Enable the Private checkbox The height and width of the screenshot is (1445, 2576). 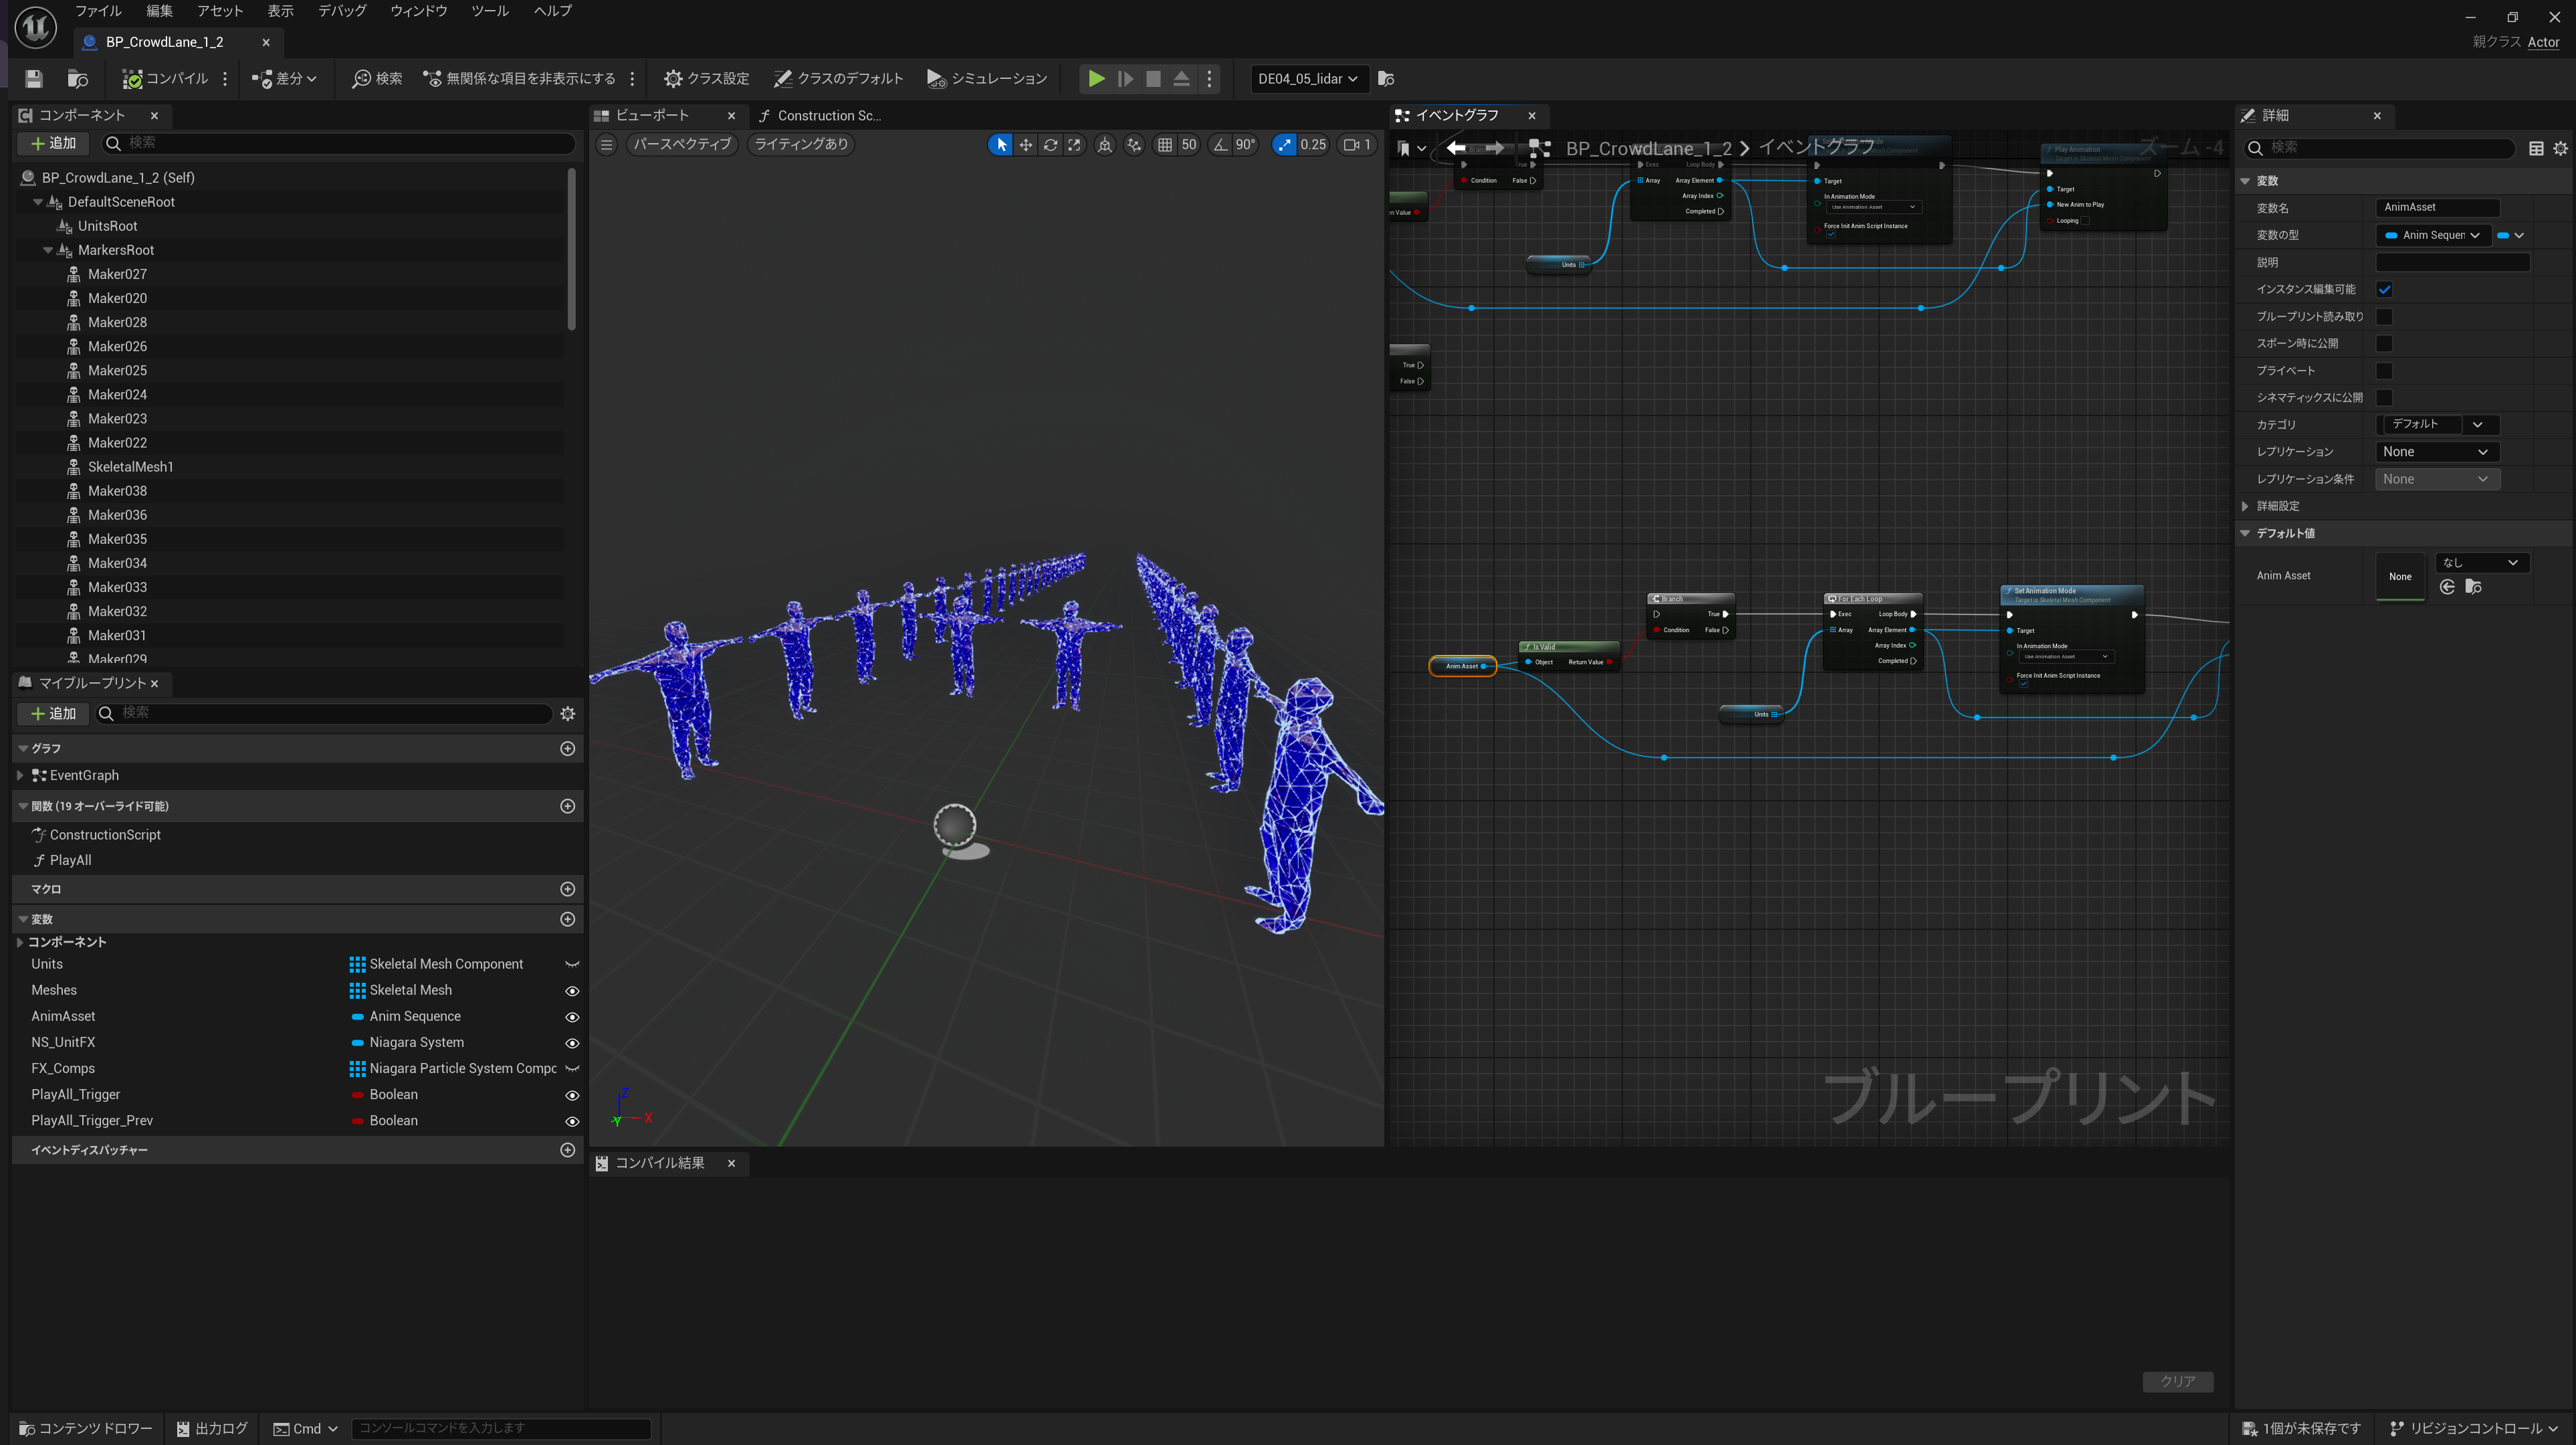pyautogui.click(x=2384, y=370)
